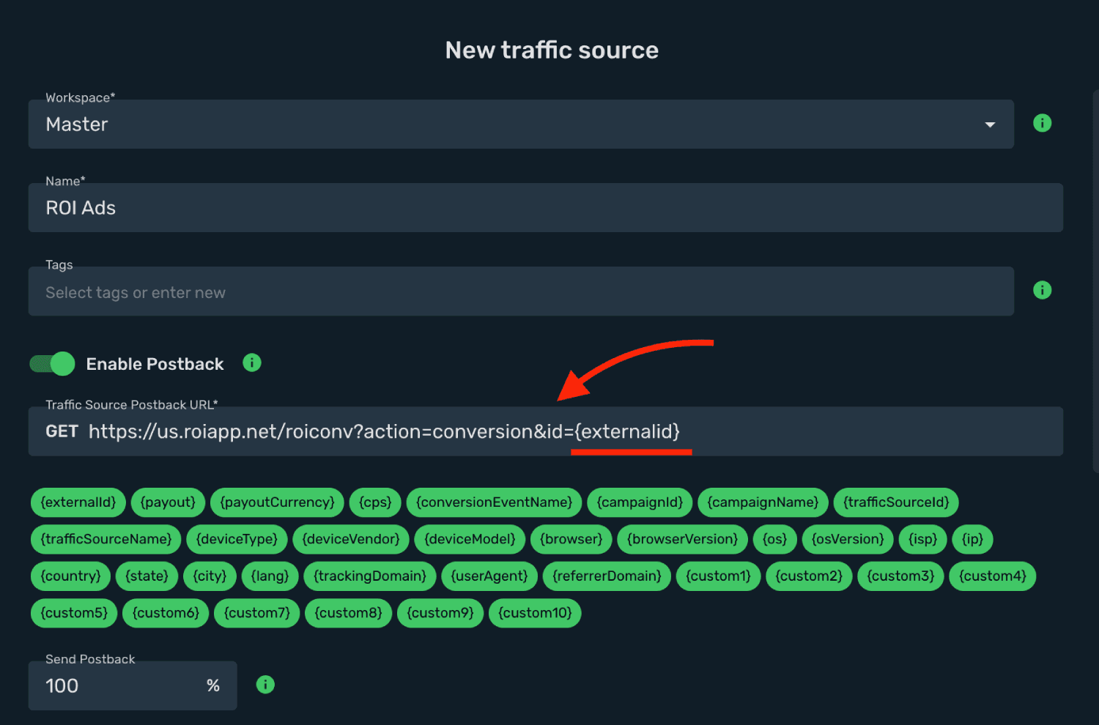Click the Send Postback percentage field
The width and height of the screenshot is (1099, 725).
(x=133, y=685)
